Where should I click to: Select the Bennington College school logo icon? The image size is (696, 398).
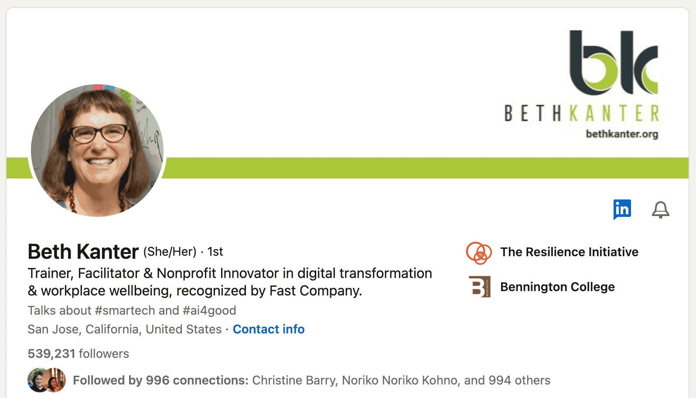(x=479, y=287)
